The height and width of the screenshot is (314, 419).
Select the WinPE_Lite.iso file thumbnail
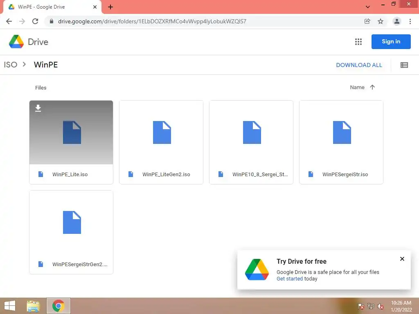point(71,132)
